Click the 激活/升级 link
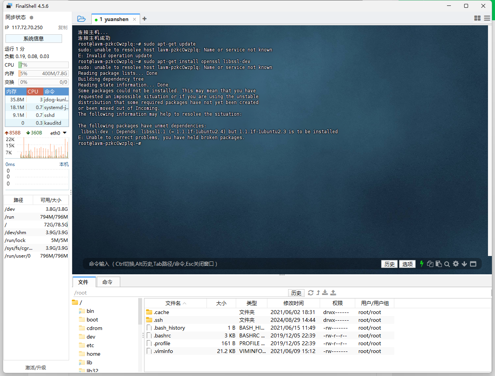 click(x=36, y=367)
